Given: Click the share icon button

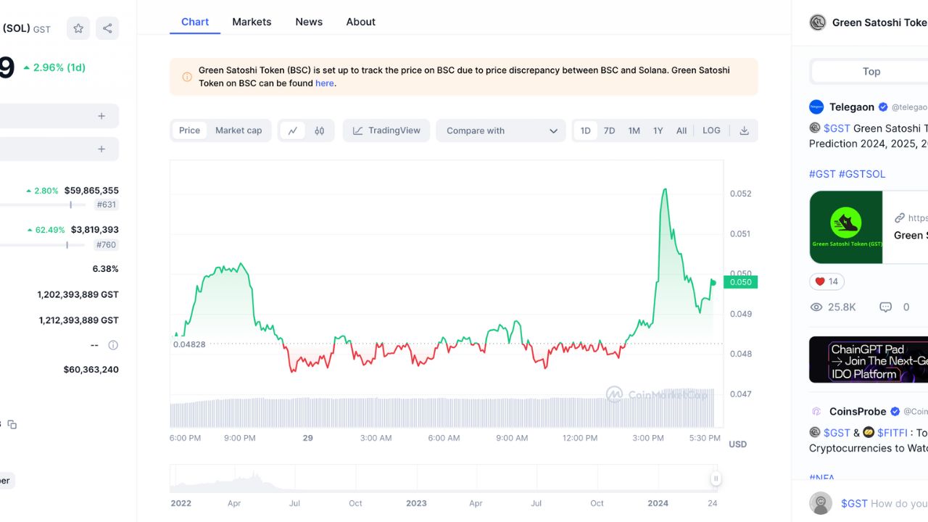Looking at the screenshot, I should pyautogui.click(x=107, y=28).
